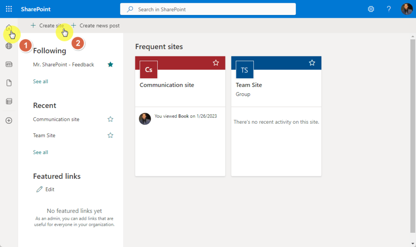This screenshot has width=416, height=247.
Task: Open the Help question mark icon
Action: coord(389,9)
